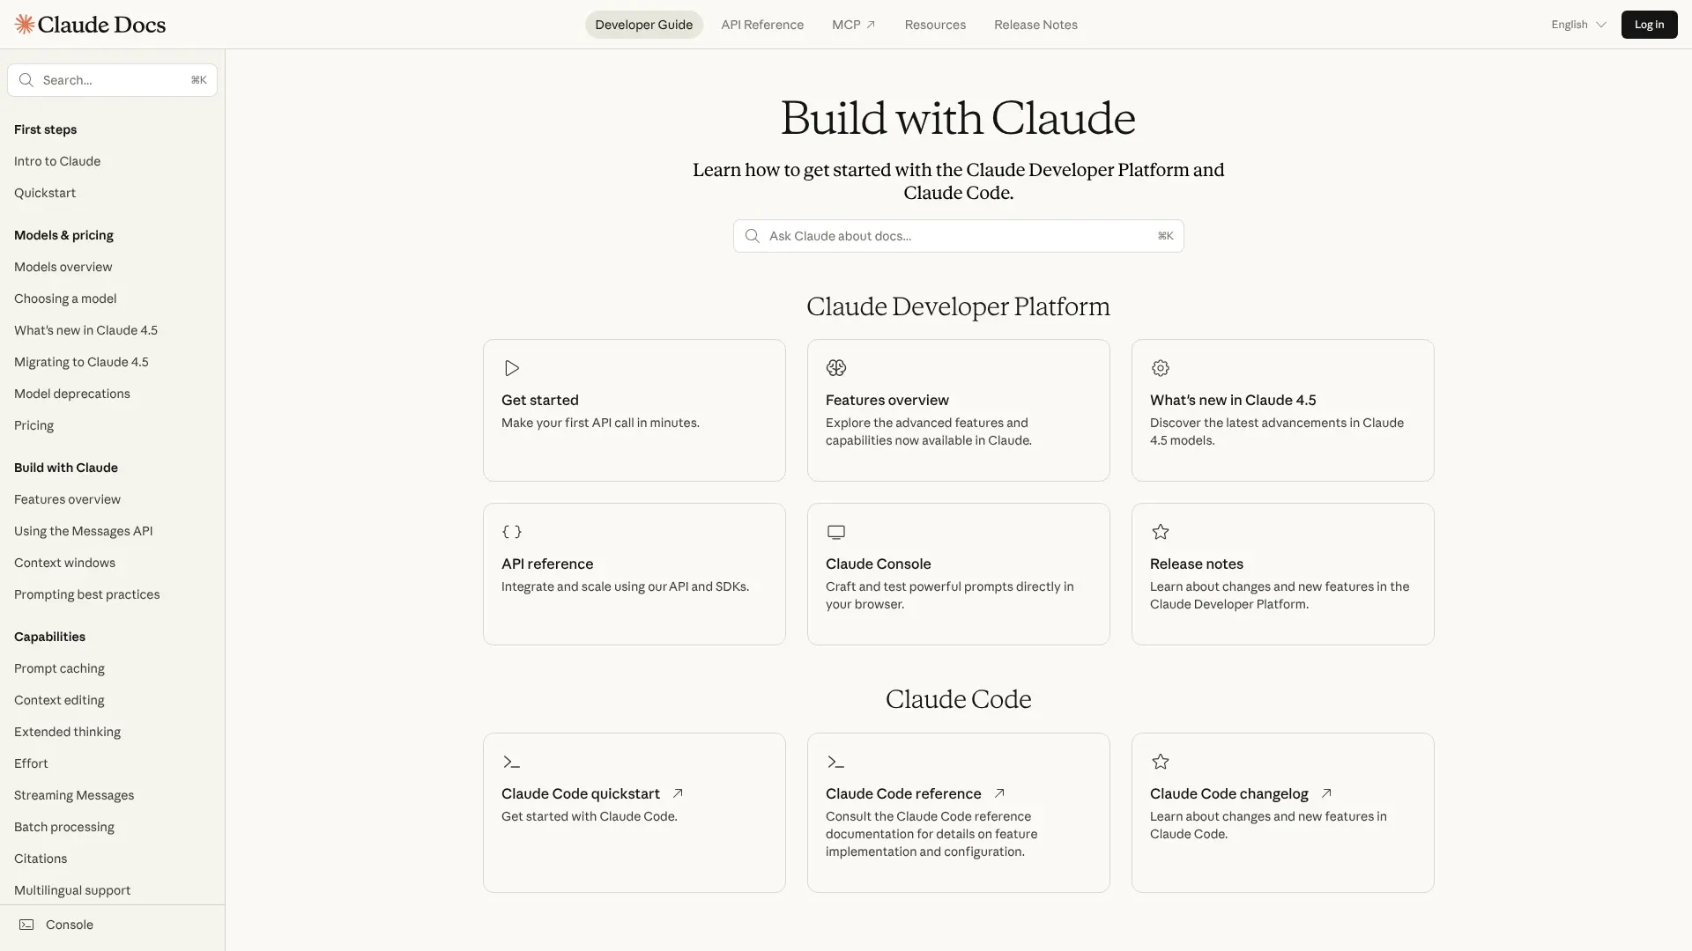Click the brain icon on Features overview card
Screen dimensions: 1692x951
pos(835,368)
